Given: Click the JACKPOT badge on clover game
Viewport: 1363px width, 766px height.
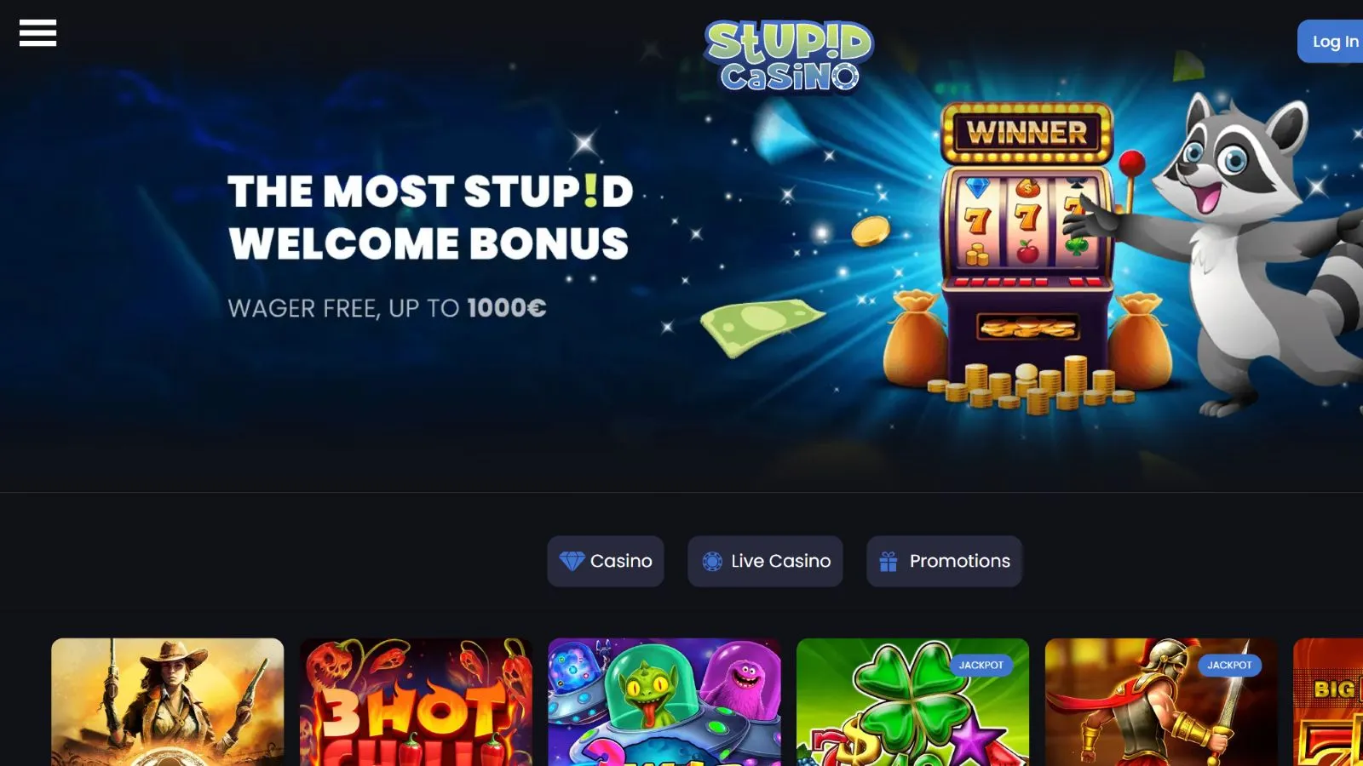Looking at the screenshot, I should (981, 665).
